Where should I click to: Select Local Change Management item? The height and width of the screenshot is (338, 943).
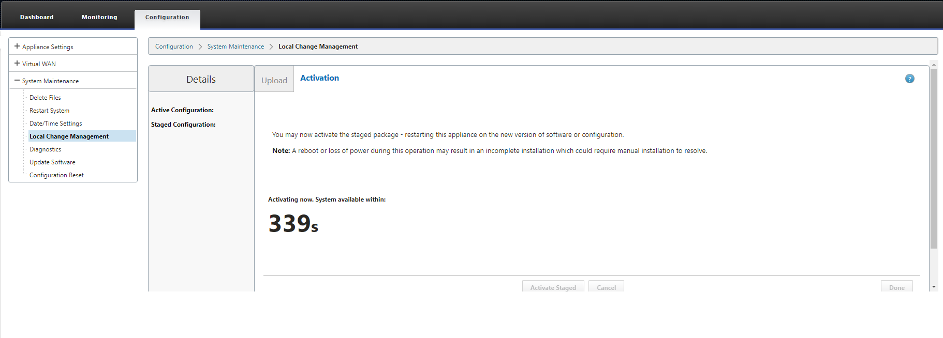pyautogui.click(x=69, y=136)
